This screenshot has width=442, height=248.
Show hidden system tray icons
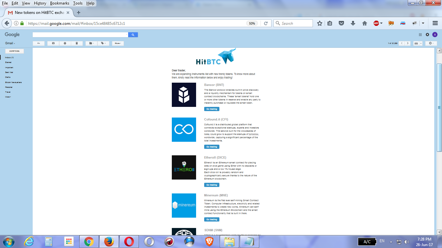[391, 242]
